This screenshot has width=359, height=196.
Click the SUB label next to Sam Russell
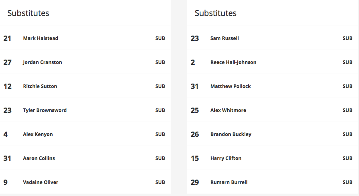click(x=347, y=38)
